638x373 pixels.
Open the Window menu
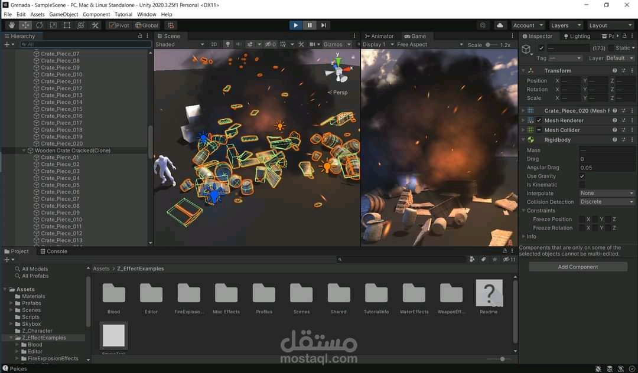click(x=147, y=14)
